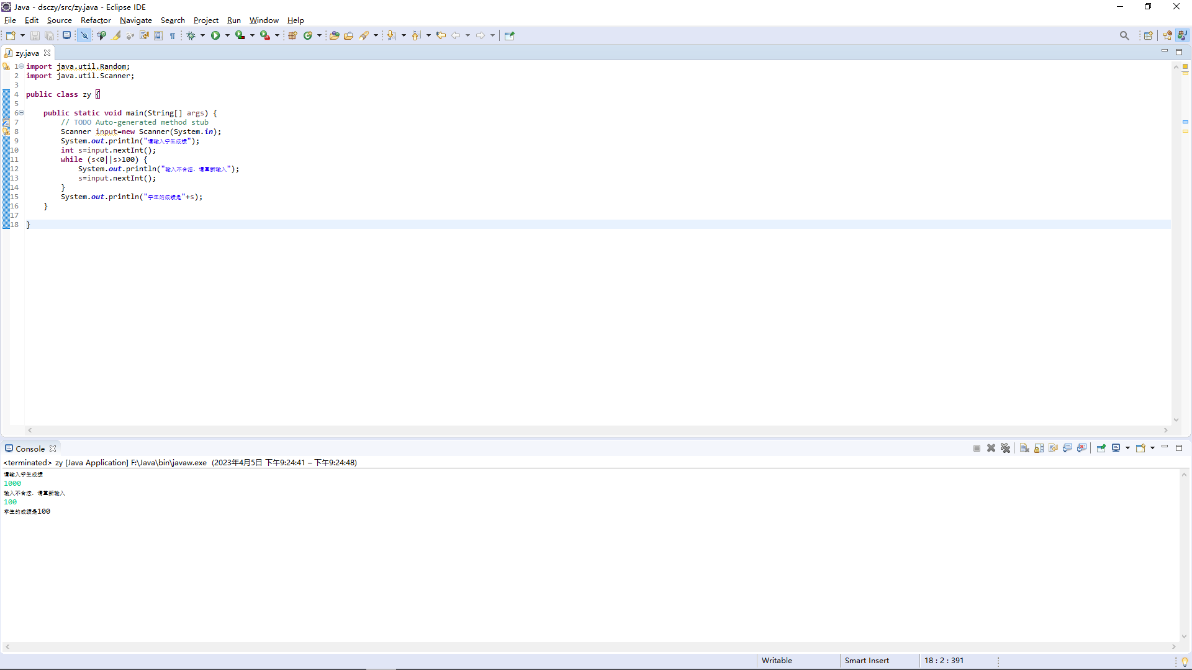Click Pin Console icon
This screenshot has height=670, width=1192.
(1101, 448)
